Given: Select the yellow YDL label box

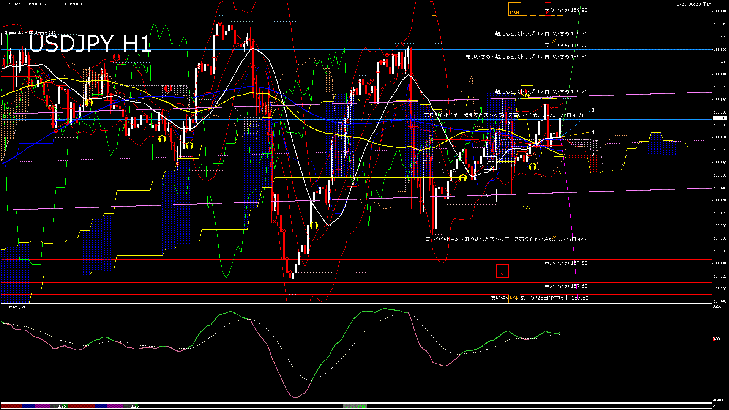Looking at the screenshot, I should pos(527,210).
